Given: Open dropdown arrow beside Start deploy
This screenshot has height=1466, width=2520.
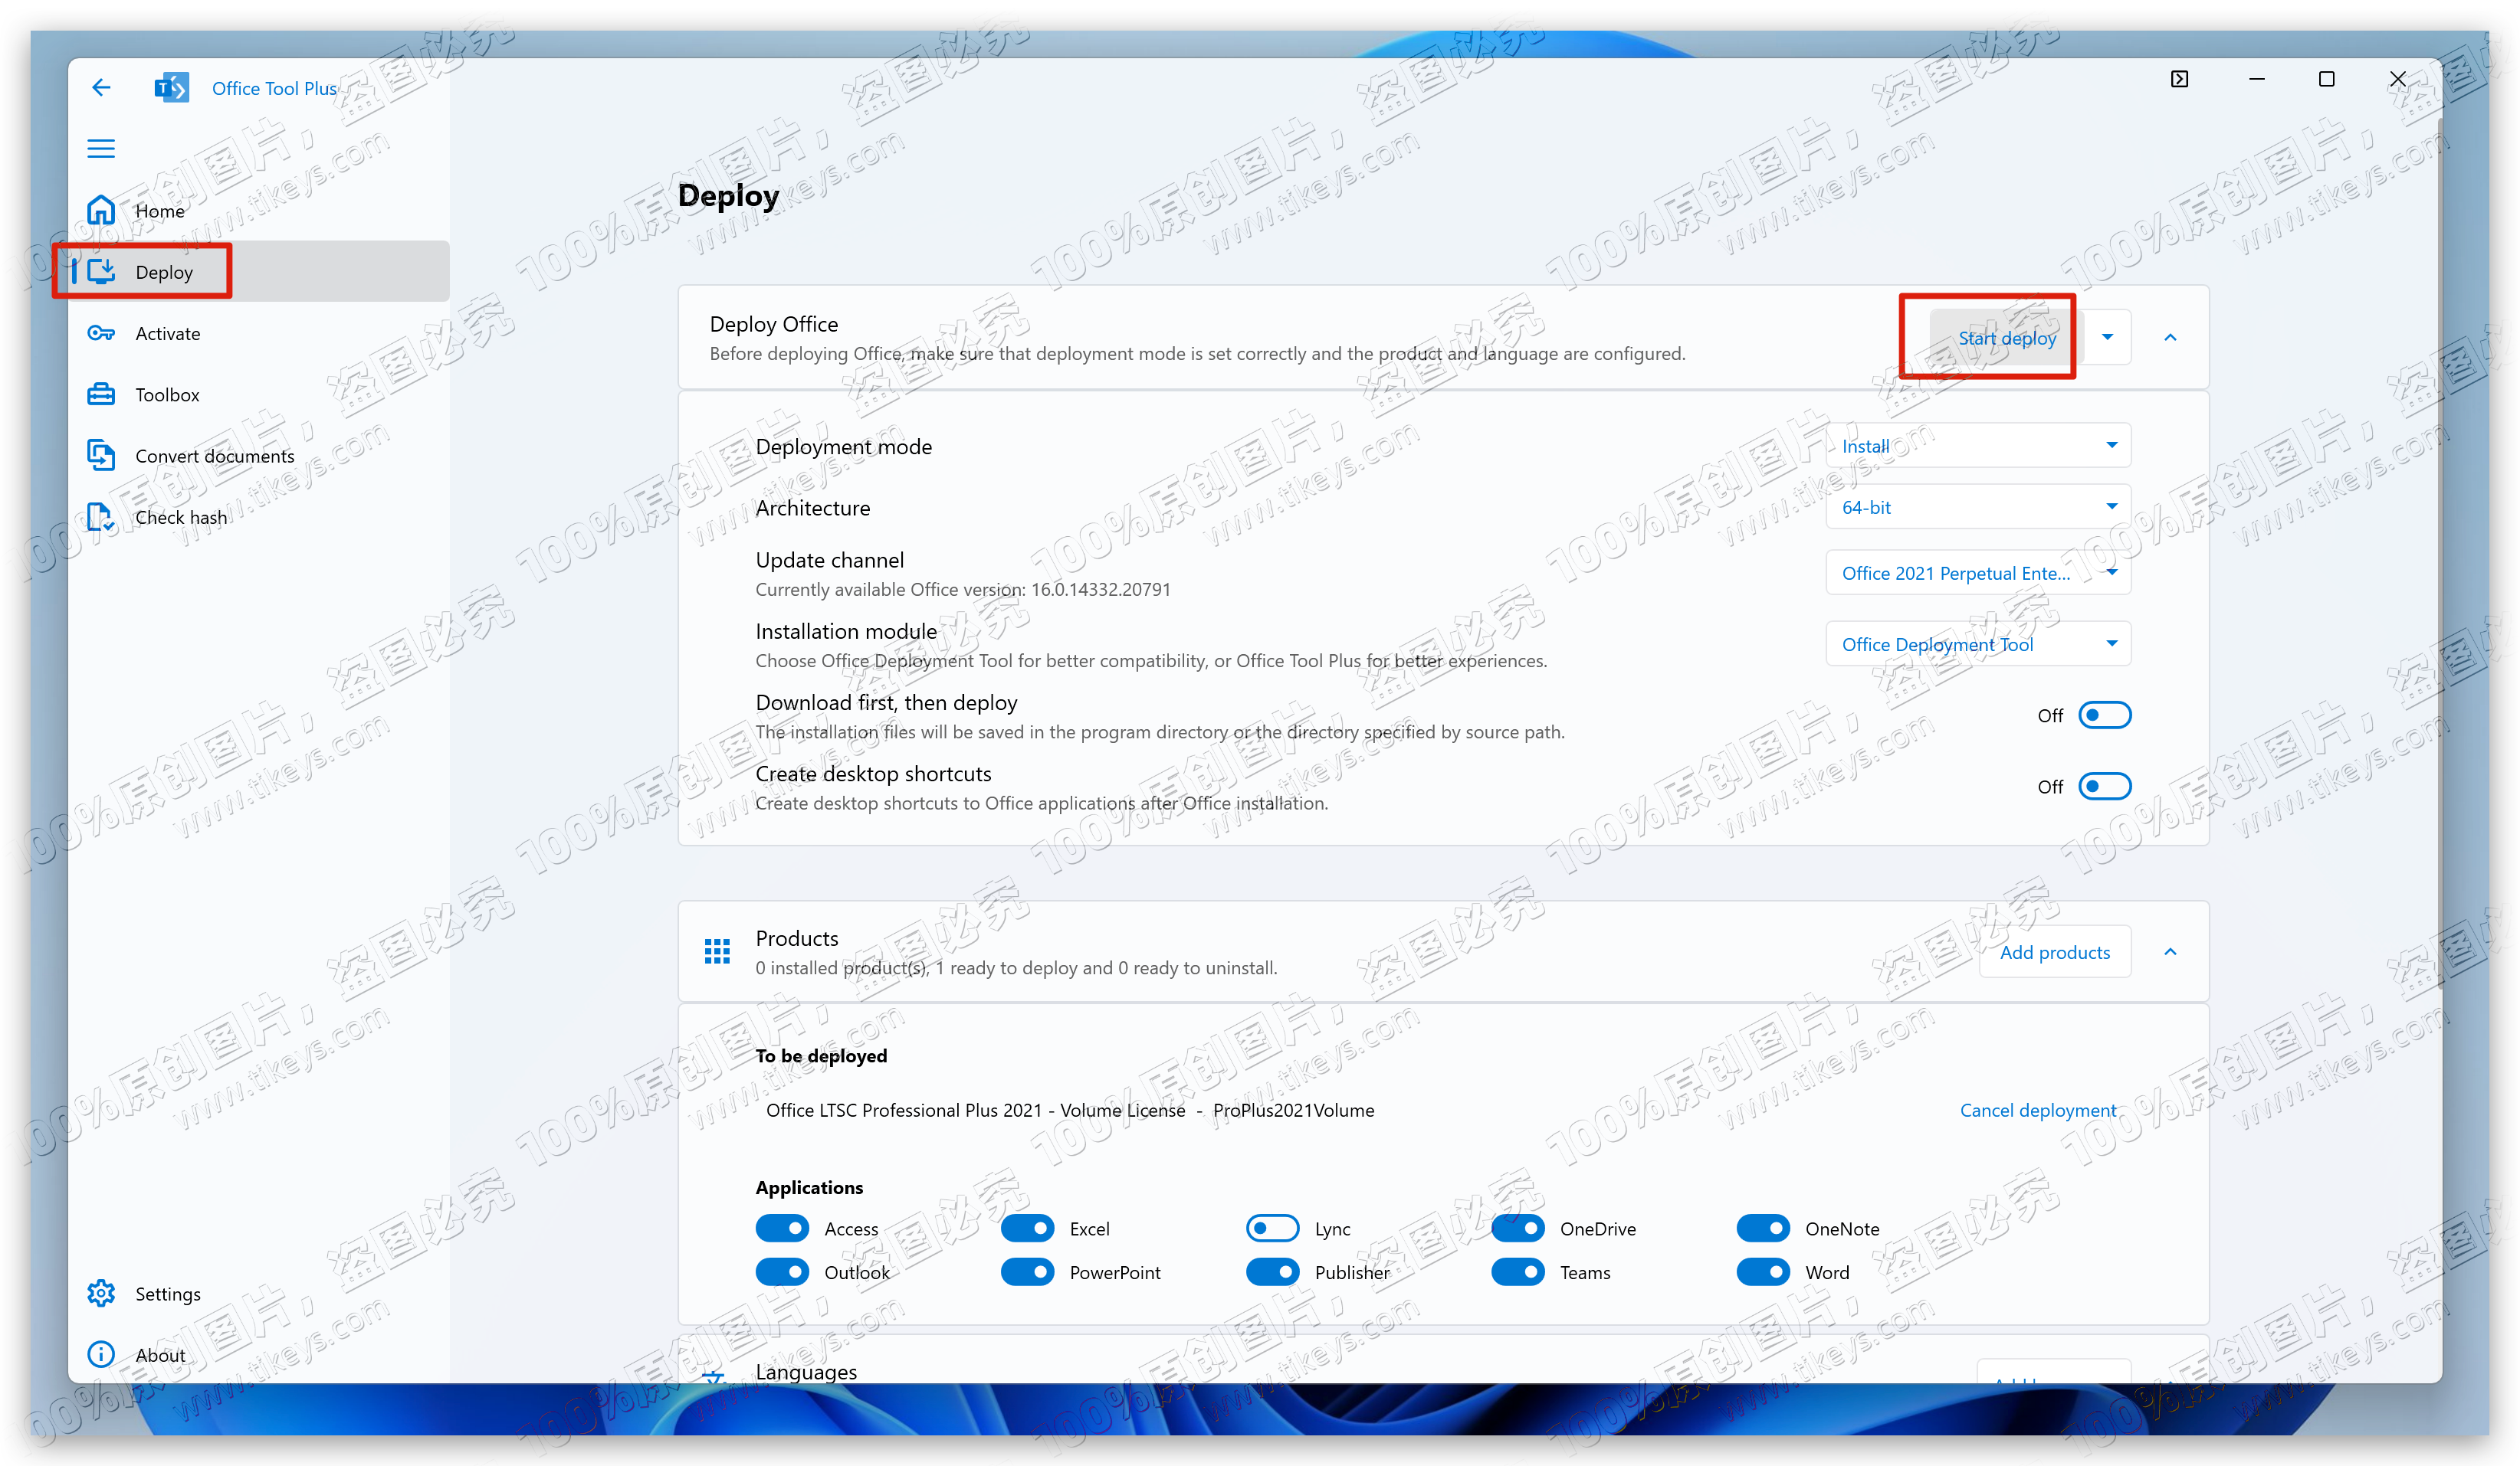Looking at the screenshot, I should pos(2107,338).
